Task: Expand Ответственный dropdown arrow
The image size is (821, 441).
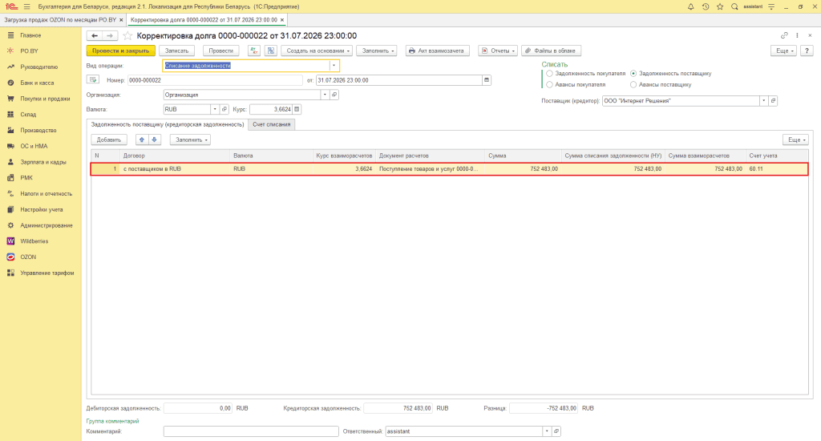Action: pyautogui.click(x=547, y=431)
